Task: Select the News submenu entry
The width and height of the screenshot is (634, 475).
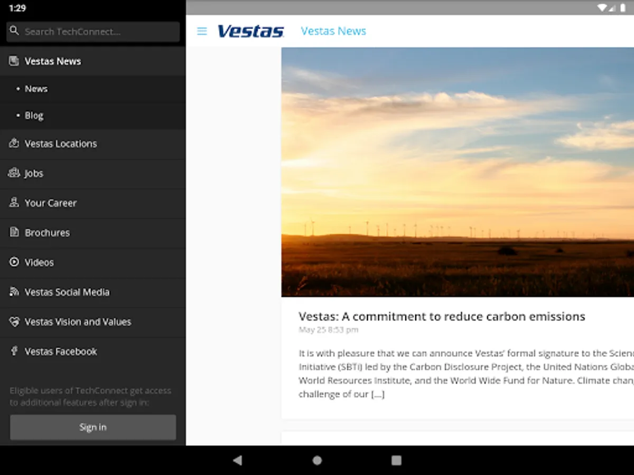Action: pyautogui.click(x=92, y=89)
